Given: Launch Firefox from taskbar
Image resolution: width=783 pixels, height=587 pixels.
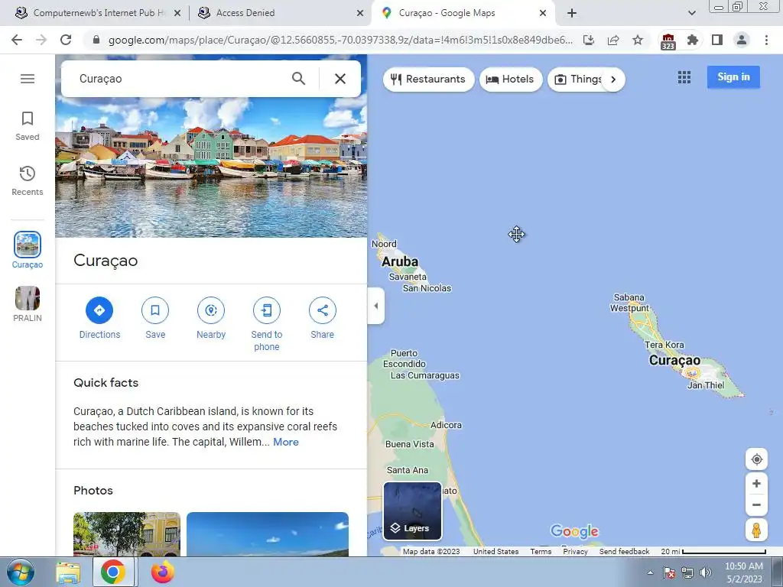Looking at the screenshot, I should pyautogui.click(x=162, y=572).
